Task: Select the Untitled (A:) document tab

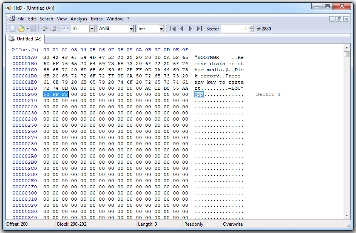Action: pyautogui.click(x=25, y=39)
